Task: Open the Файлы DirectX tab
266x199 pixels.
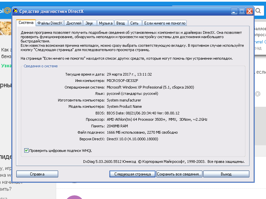Action: pos(50,23)
